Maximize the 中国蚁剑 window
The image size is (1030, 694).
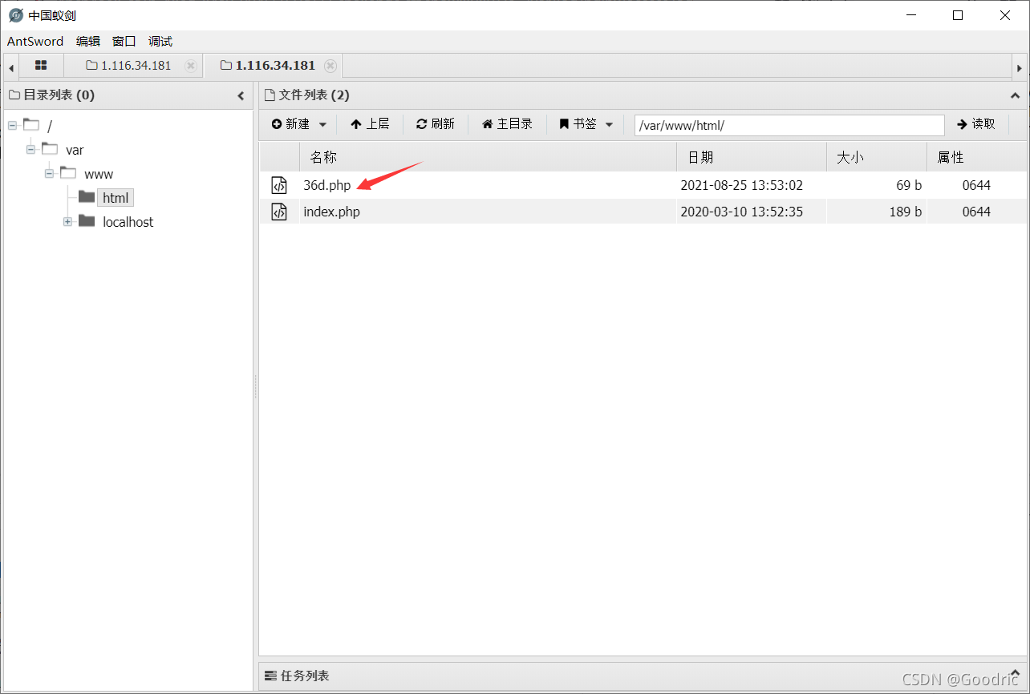coord(958,15)
